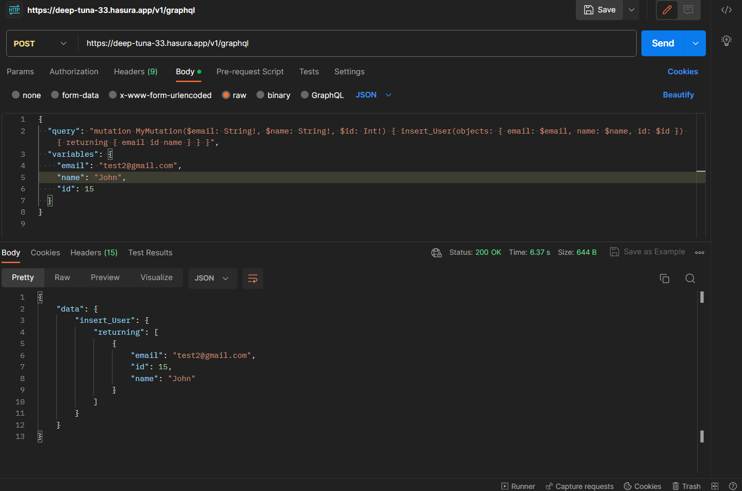Open the Send options dropdown arrow

[x=695, y=43]
